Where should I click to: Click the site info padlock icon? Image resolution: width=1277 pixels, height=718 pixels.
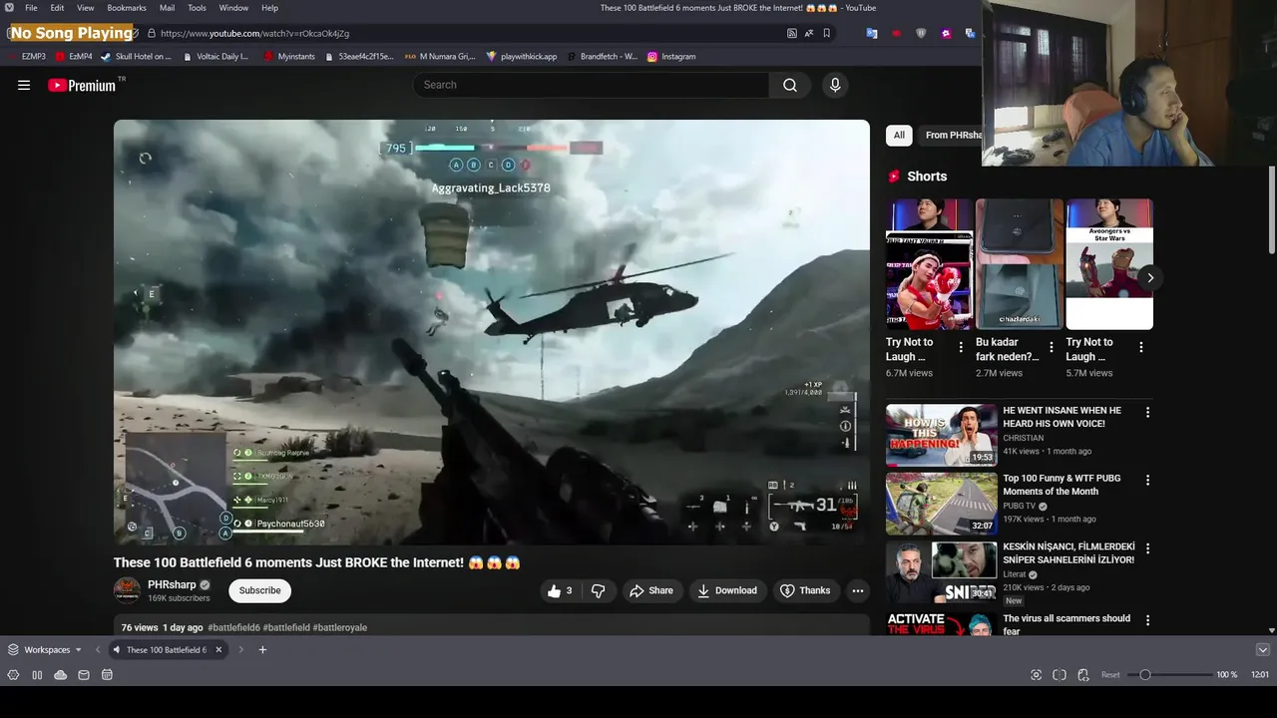(x=151, y=33)
